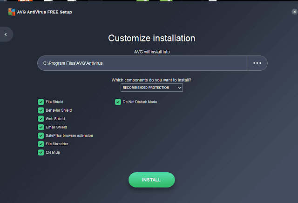Click the install path field

tap(142, 63)
